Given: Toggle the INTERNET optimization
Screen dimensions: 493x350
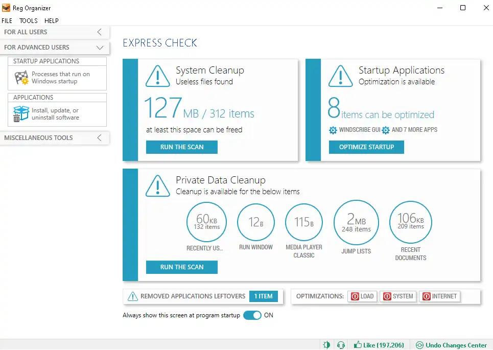Looking at the screenshot, I should coord(439,296).
